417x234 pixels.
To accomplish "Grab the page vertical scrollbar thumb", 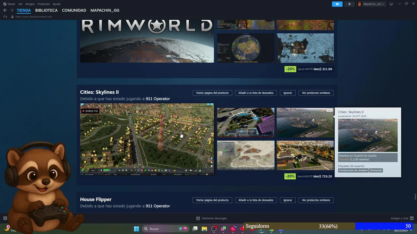I will click(x=415, y=197).
